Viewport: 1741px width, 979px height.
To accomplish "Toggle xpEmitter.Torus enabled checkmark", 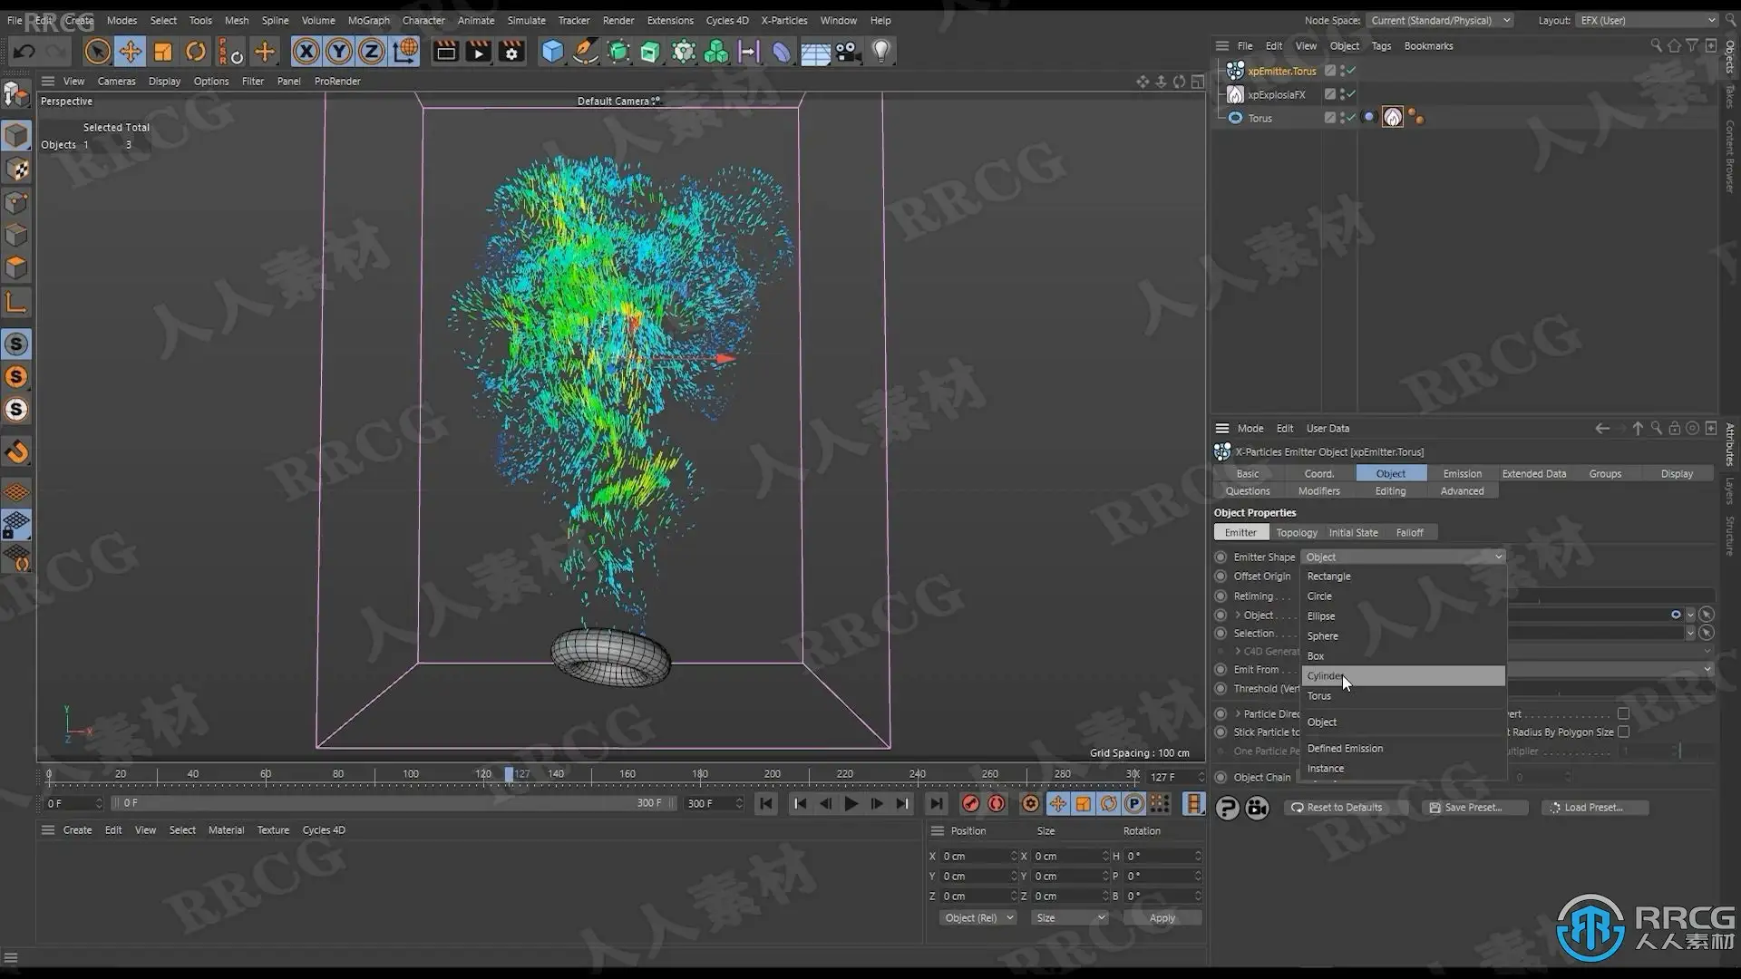I will [1350, 70].
